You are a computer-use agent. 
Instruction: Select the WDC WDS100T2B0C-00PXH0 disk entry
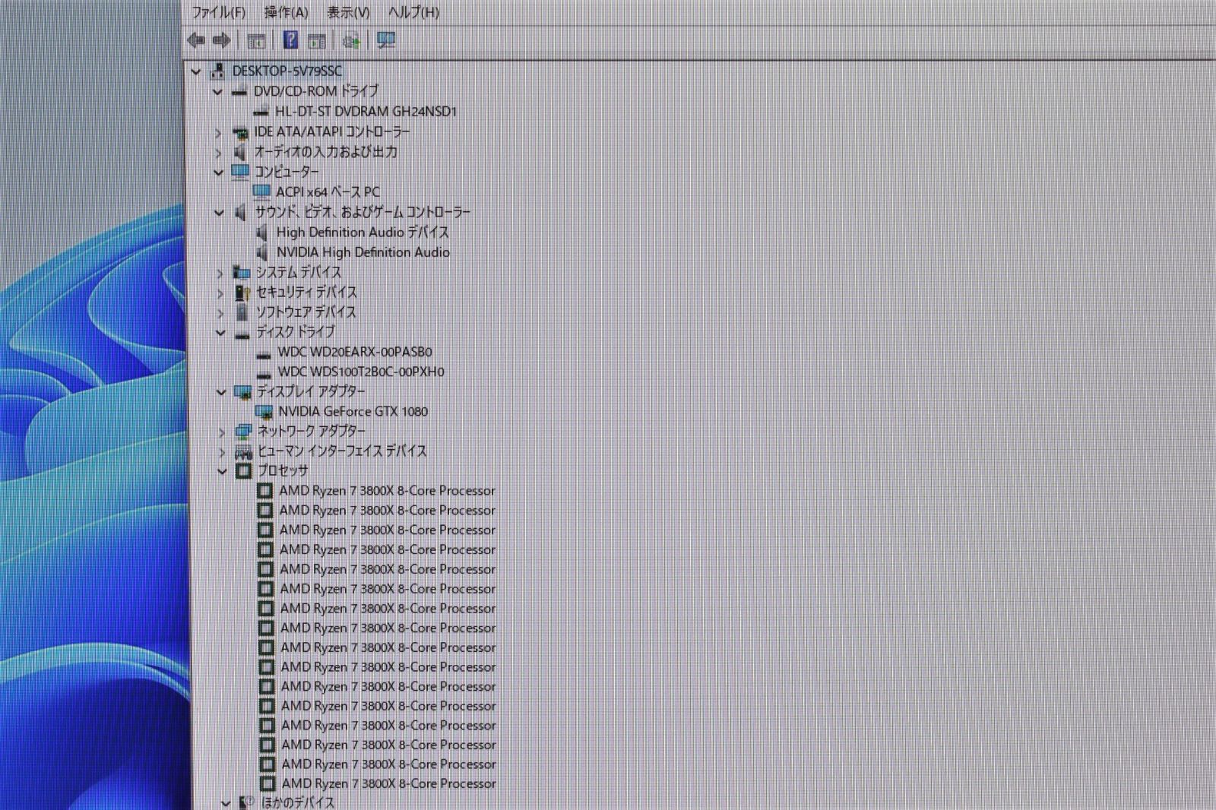pyautogui.click(x=361, y=372)
